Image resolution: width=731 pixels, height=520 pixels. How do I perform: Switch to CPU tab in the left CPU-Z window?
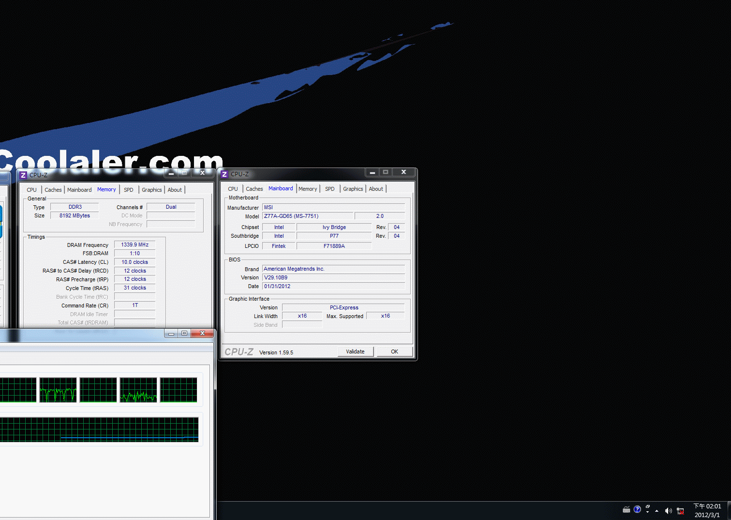31,190
